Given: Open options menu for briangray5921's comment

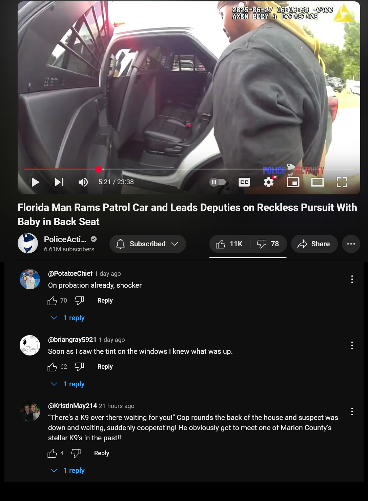Looking at the screenshot, I should pyautogui.click(x=352, y=345).
